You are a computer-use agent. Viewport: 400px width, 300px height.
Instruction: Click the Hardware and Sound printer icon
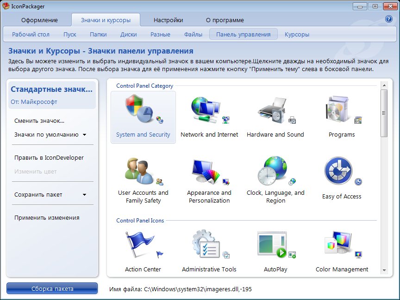coord(275,112)
